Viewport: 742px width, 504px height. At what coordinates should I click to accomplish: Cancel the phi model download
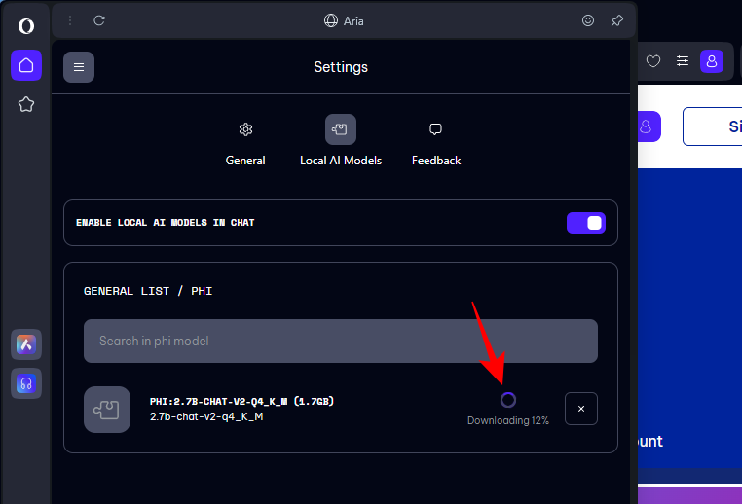pyautogui.click(x=581, y=409)
